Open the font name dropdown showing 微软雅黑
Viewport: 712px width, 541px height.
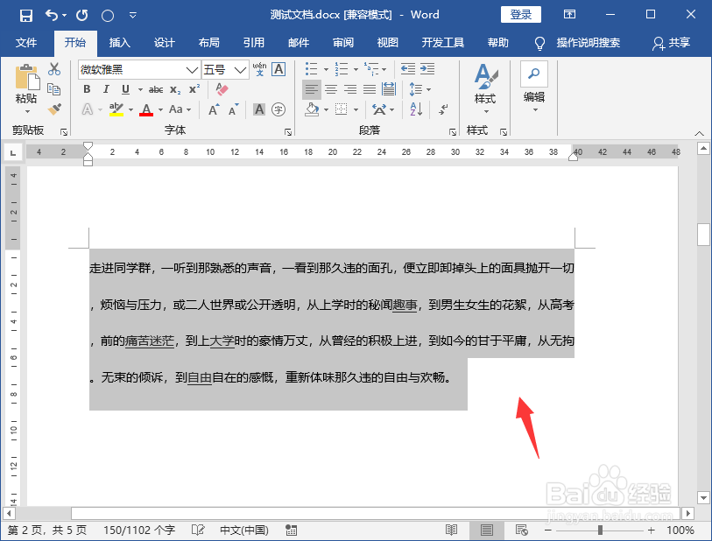click(x=191, y=70)
